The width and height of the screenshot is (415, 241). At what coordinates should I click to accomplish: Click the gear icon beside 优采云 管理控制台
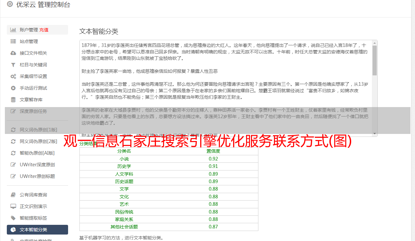click(10, 5)
